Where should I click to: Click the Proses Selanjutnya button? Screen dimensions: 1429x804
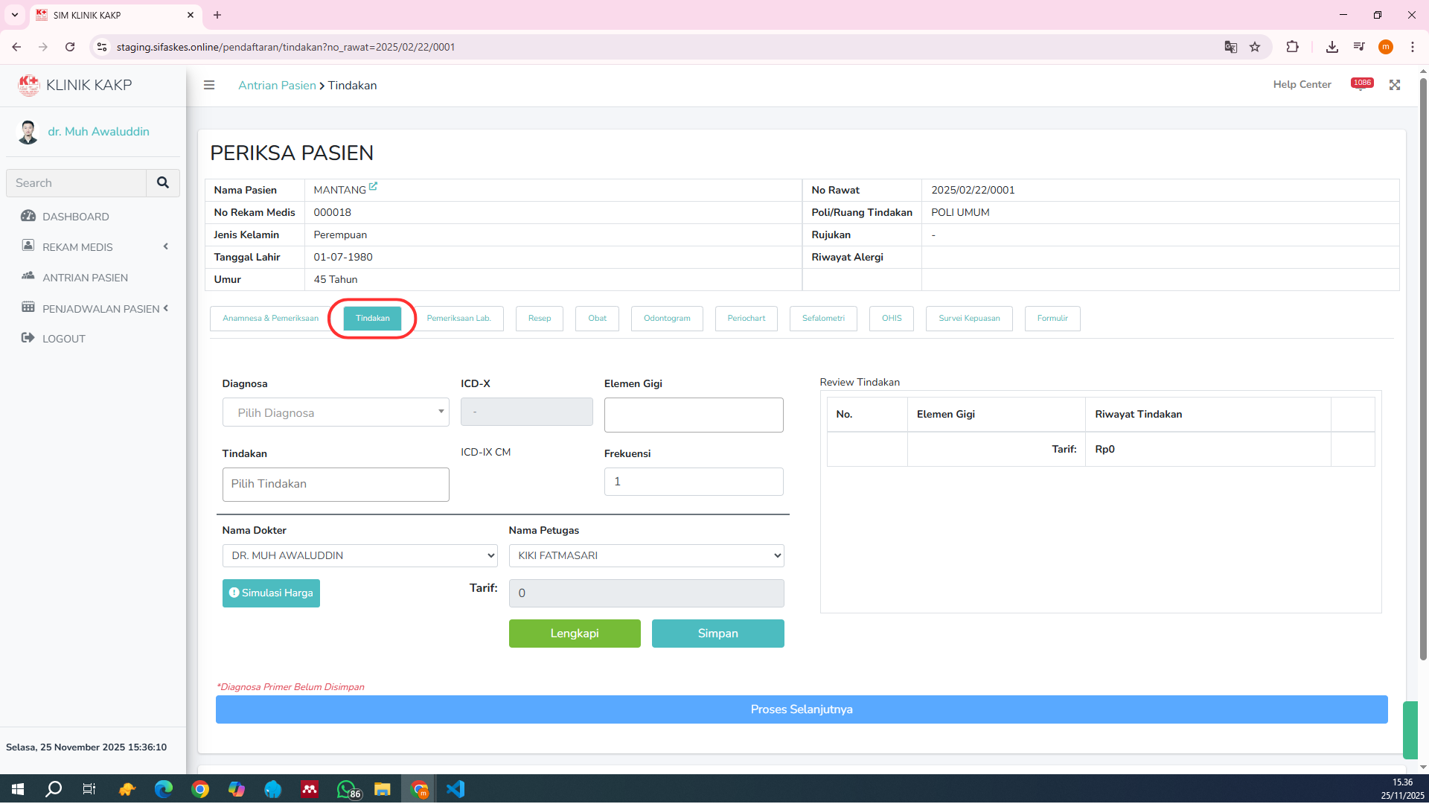click(x=801, y=709)
